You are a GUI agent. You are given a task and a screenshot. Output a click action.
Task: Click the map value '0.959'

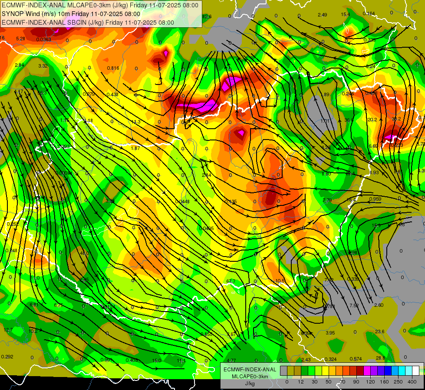[375, 198]
